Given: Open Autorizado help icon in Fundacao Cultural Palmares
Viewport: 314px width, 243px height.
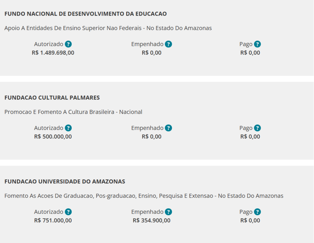Looking at the screenshot, I should click(x=68, y=128).
